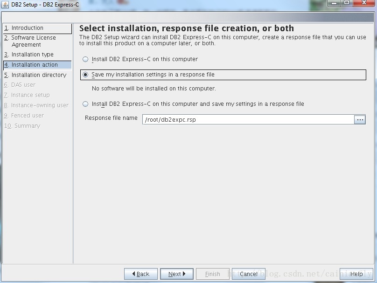Maximize the DB2 Setup window

347,3
